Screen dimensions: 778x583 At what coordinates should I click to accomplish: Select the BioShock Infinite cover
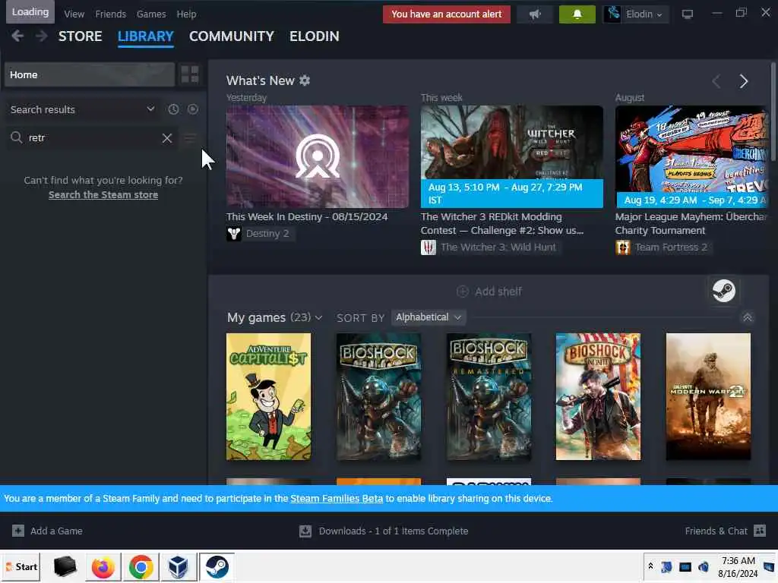click(598, 396)
